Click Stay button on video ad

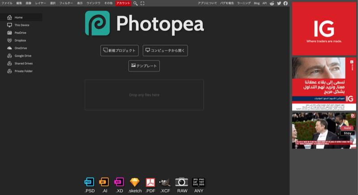click(348, 133)
